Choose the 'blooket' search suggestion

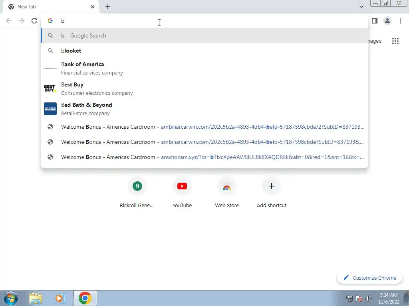point(204,51)
